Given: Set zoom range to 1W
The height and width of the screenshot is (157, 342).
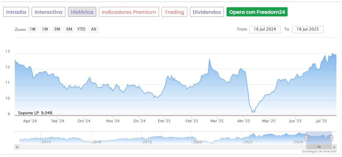Looking at the screenshot, I should pyautogui.click(x=33, y=29).
